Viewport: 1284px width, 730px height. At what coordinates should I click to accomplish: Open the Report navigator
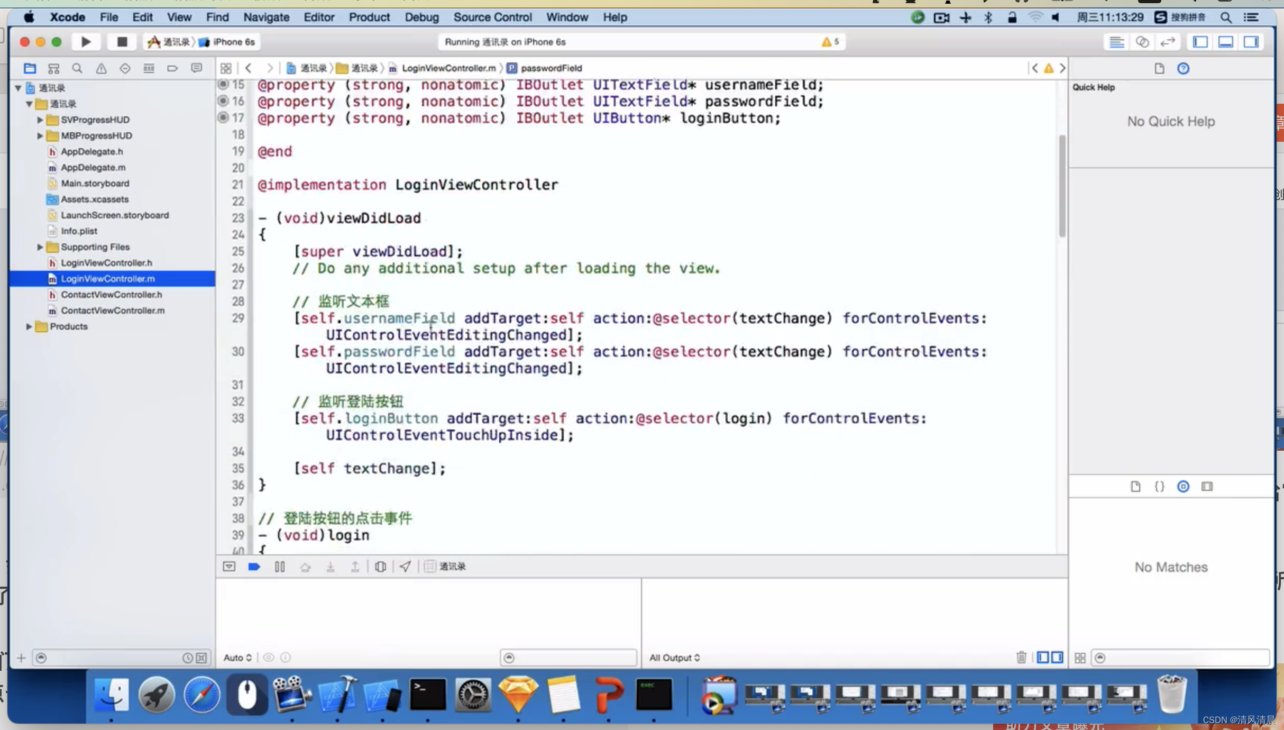[197, 68]
